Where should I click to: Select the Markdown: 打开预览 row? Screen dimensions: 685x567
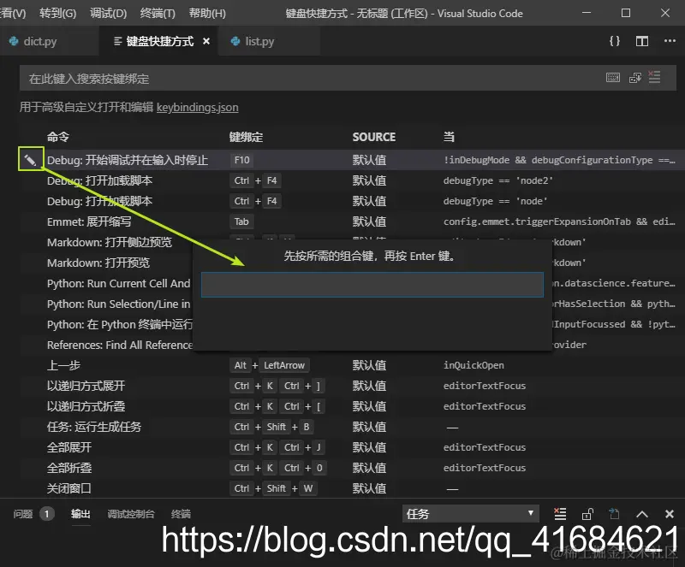tap(98, 263)
